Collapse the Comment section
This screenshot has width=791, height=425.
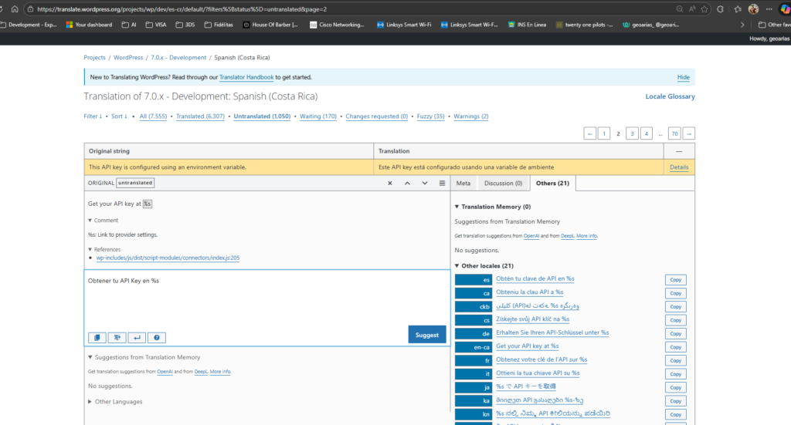104,221
